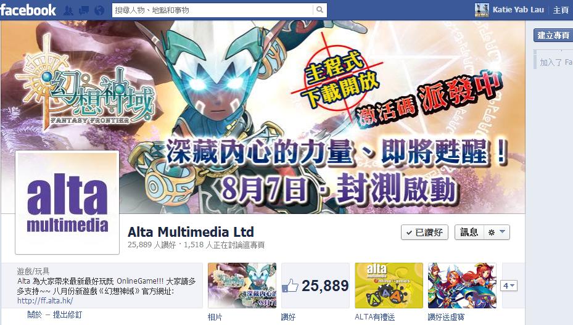Viewport: 573px width, 325px height.
Task: Open the ALTA有禮送 app thumbnail
Action: coord(389,285)
